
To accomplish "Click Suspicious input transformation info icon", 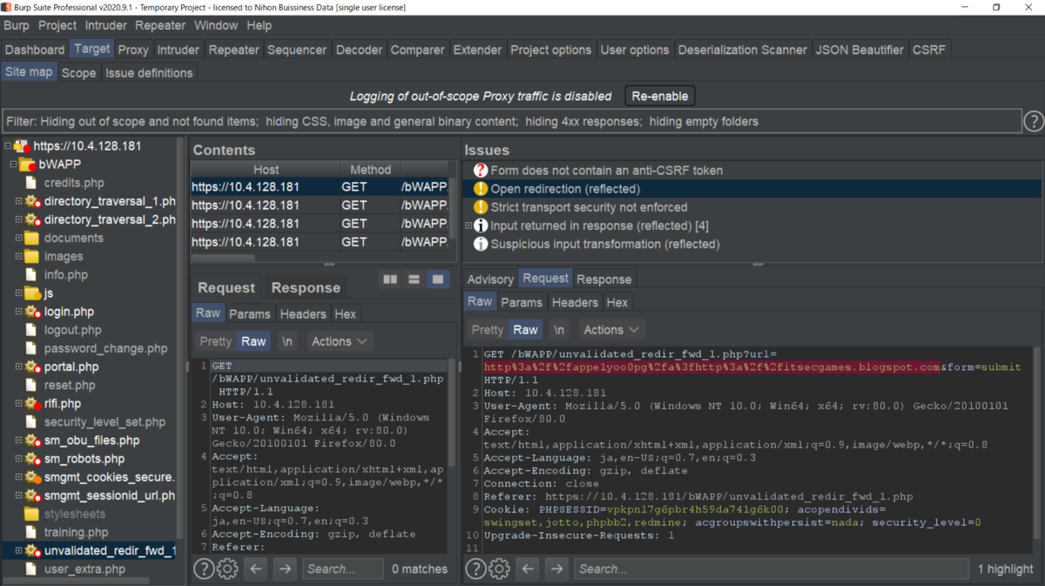I will coord(481,244).
